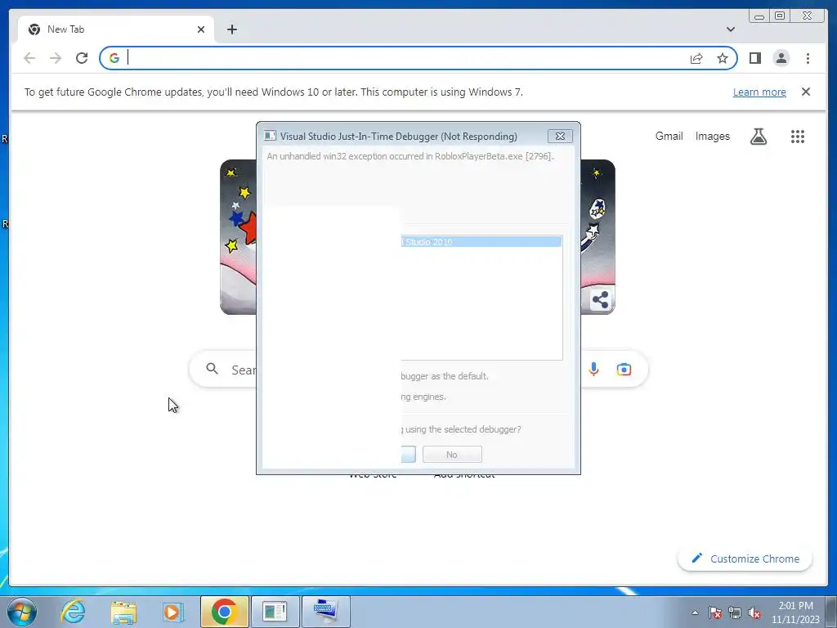The width and height of the screenshot is (837, 628).
Task: Open the Chrome three-dot menu
Action: pyautogui.click(x=808, y=58)
